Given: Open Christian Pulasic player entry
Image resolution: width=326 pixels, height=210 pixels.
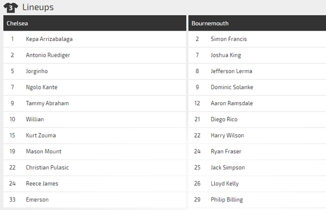Looking at the screenshot, I should pos(47,167).
